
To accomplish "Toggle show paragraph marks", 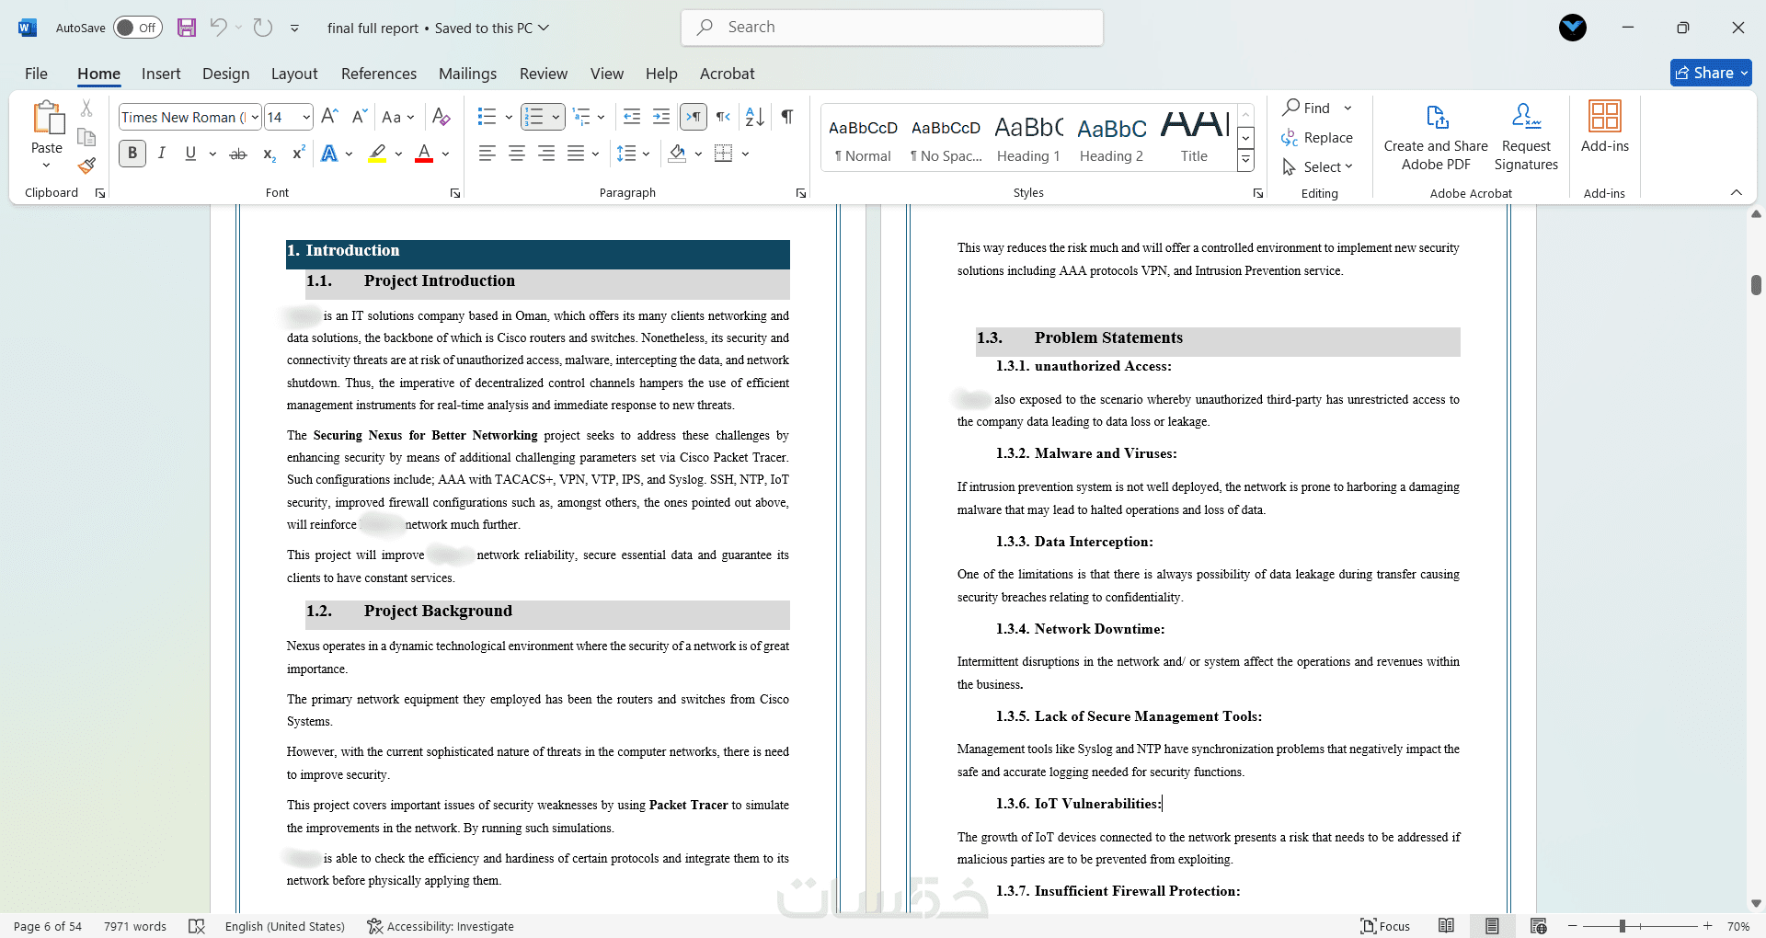I will [787, 117].
